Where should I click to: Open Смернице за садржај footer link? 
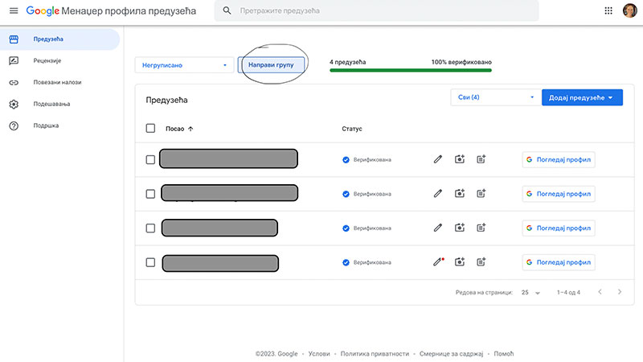[x=451, y=353]
